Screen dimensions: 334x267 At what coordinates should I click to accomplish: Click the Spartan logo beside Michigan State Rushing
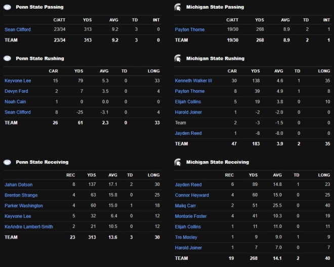click(178, 58)
